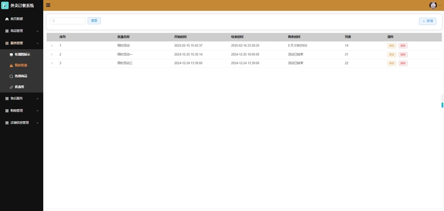This screenshot has height=211, width=444.
Task: Open the 首页数据 home icon item
Action: [x=22, y=19]
